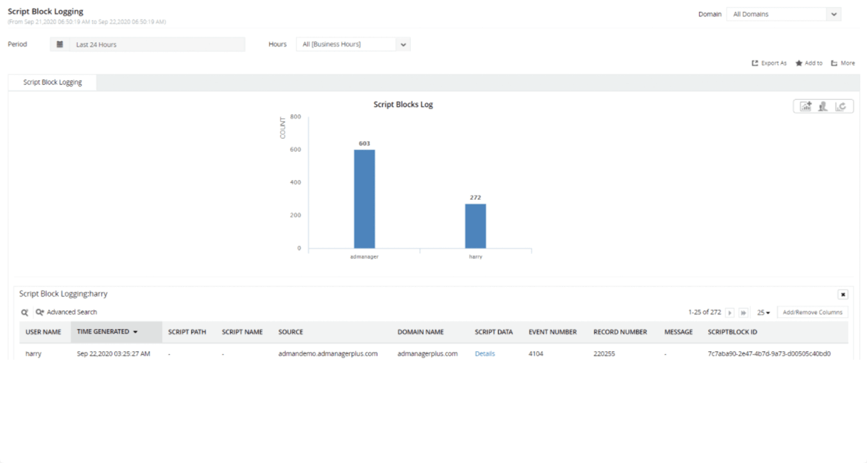Screen dimensions: 867x463
Task: Click Export As
Action: pos(769,63)
